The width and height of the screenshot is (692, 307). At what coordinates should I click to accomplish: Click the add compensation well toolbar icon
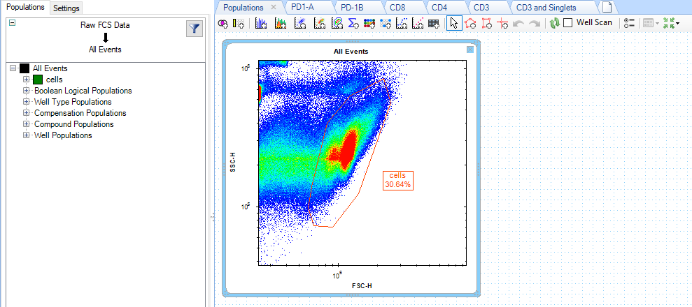tap(239, 23)
